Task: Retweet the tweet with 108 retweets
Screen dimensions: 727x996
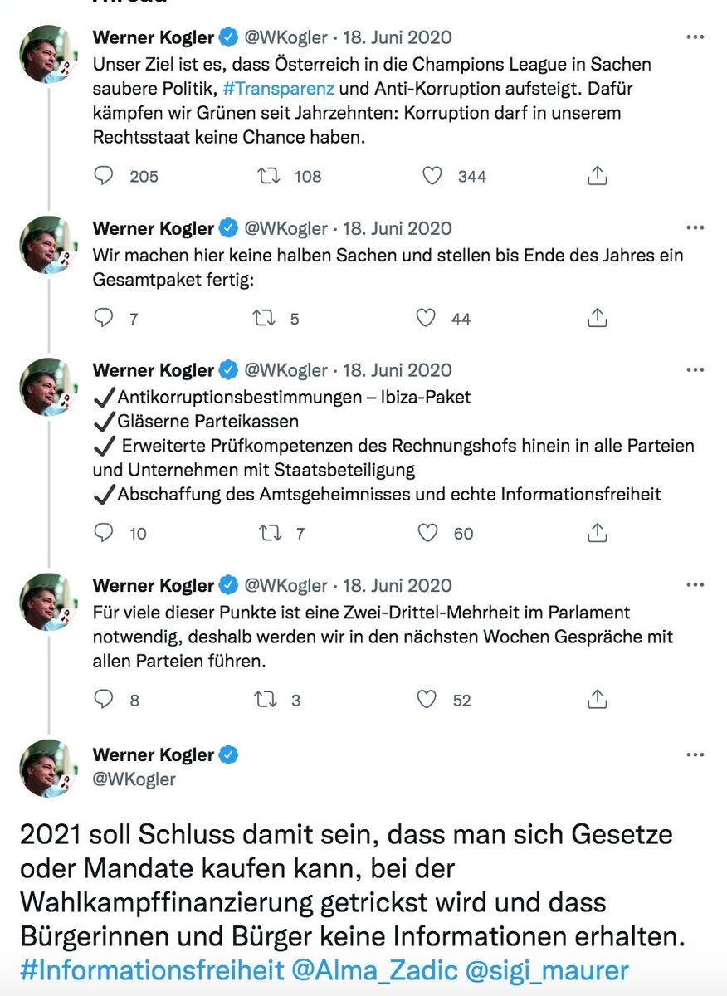Action: click(x=267, y=176)
